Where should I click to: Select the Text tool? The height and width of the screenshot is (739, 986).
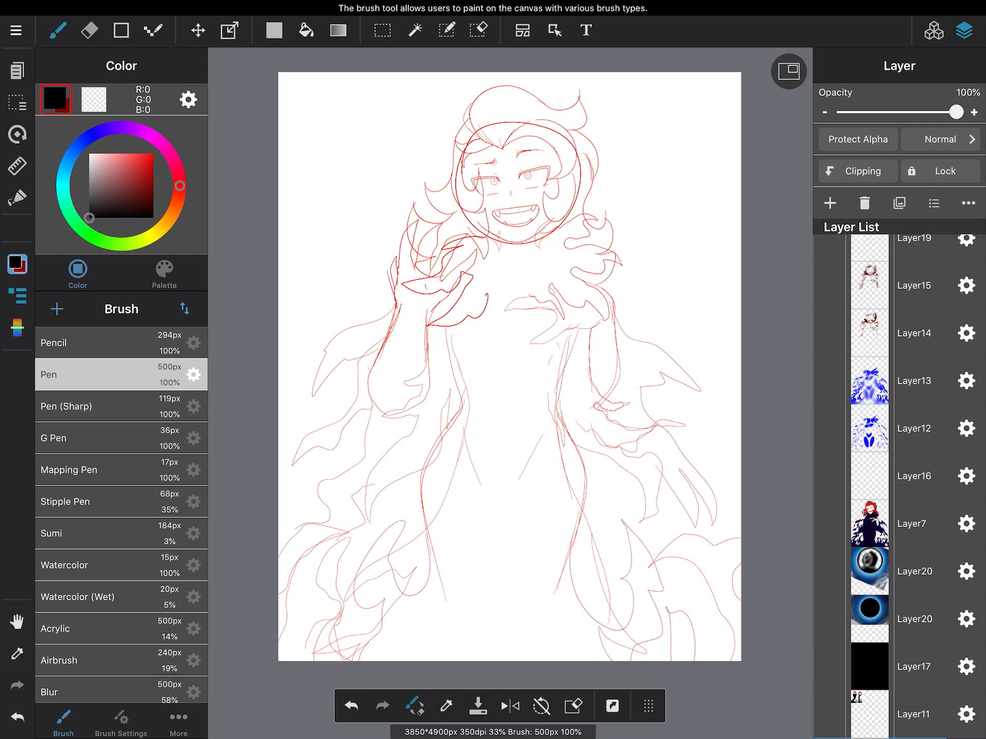(586, 30)
